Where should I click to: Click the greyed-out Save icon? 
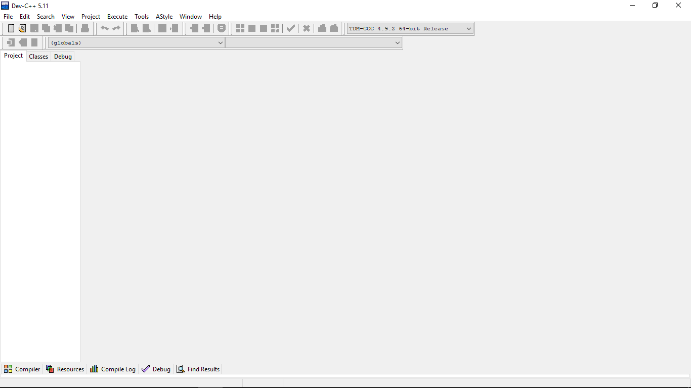tap(34, 28)
